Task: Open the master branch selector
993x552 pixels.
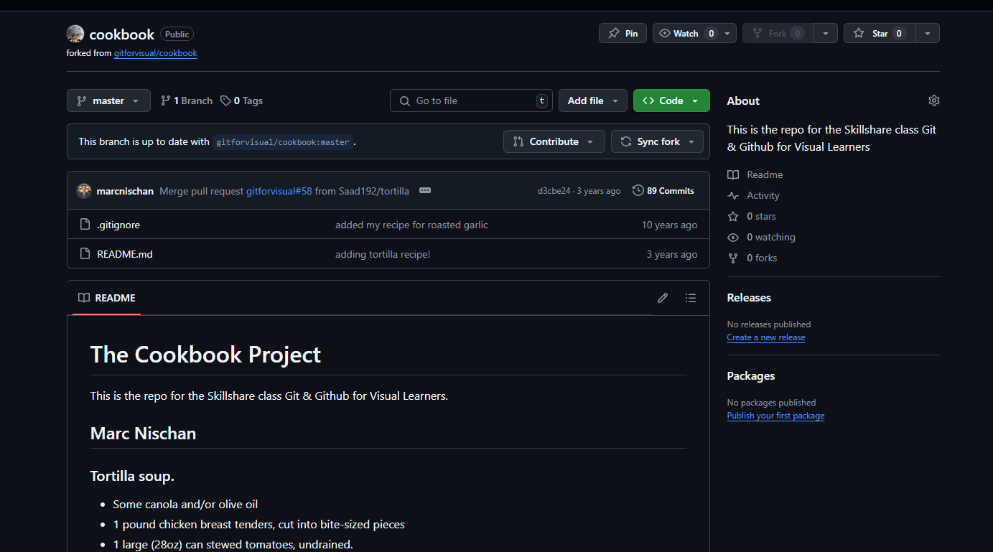Action: click(x=108, y=100)
